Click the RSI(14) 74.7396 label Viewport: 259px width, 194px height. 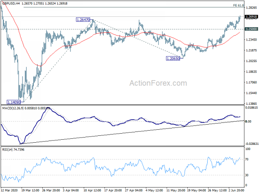(13, 150)
